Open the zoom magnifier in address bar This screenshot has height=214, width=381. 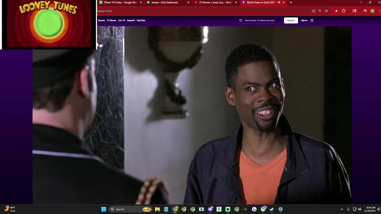320,11
